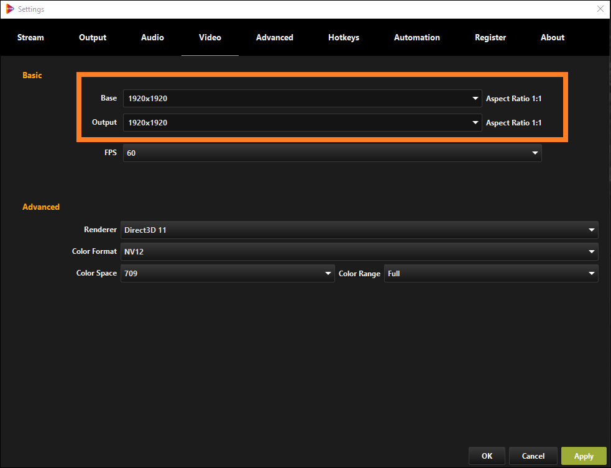This screenshot has width=611, height=468.
Task: Click the Base row Aspect Ratio 1:1 text
Action: pyautogui.click(x=513, y=99)
